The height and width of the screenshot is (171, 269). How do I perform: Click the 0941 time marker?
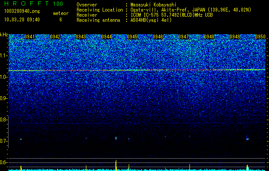[30, 37]
